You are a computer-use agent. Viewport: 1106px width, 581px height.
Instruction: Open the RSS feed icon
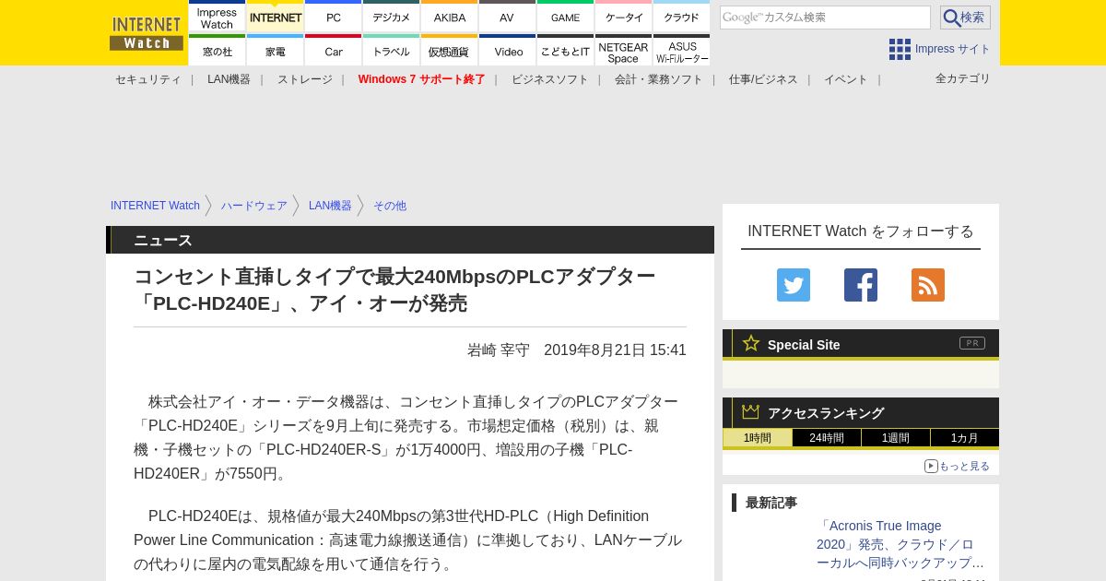coord(928,285)
